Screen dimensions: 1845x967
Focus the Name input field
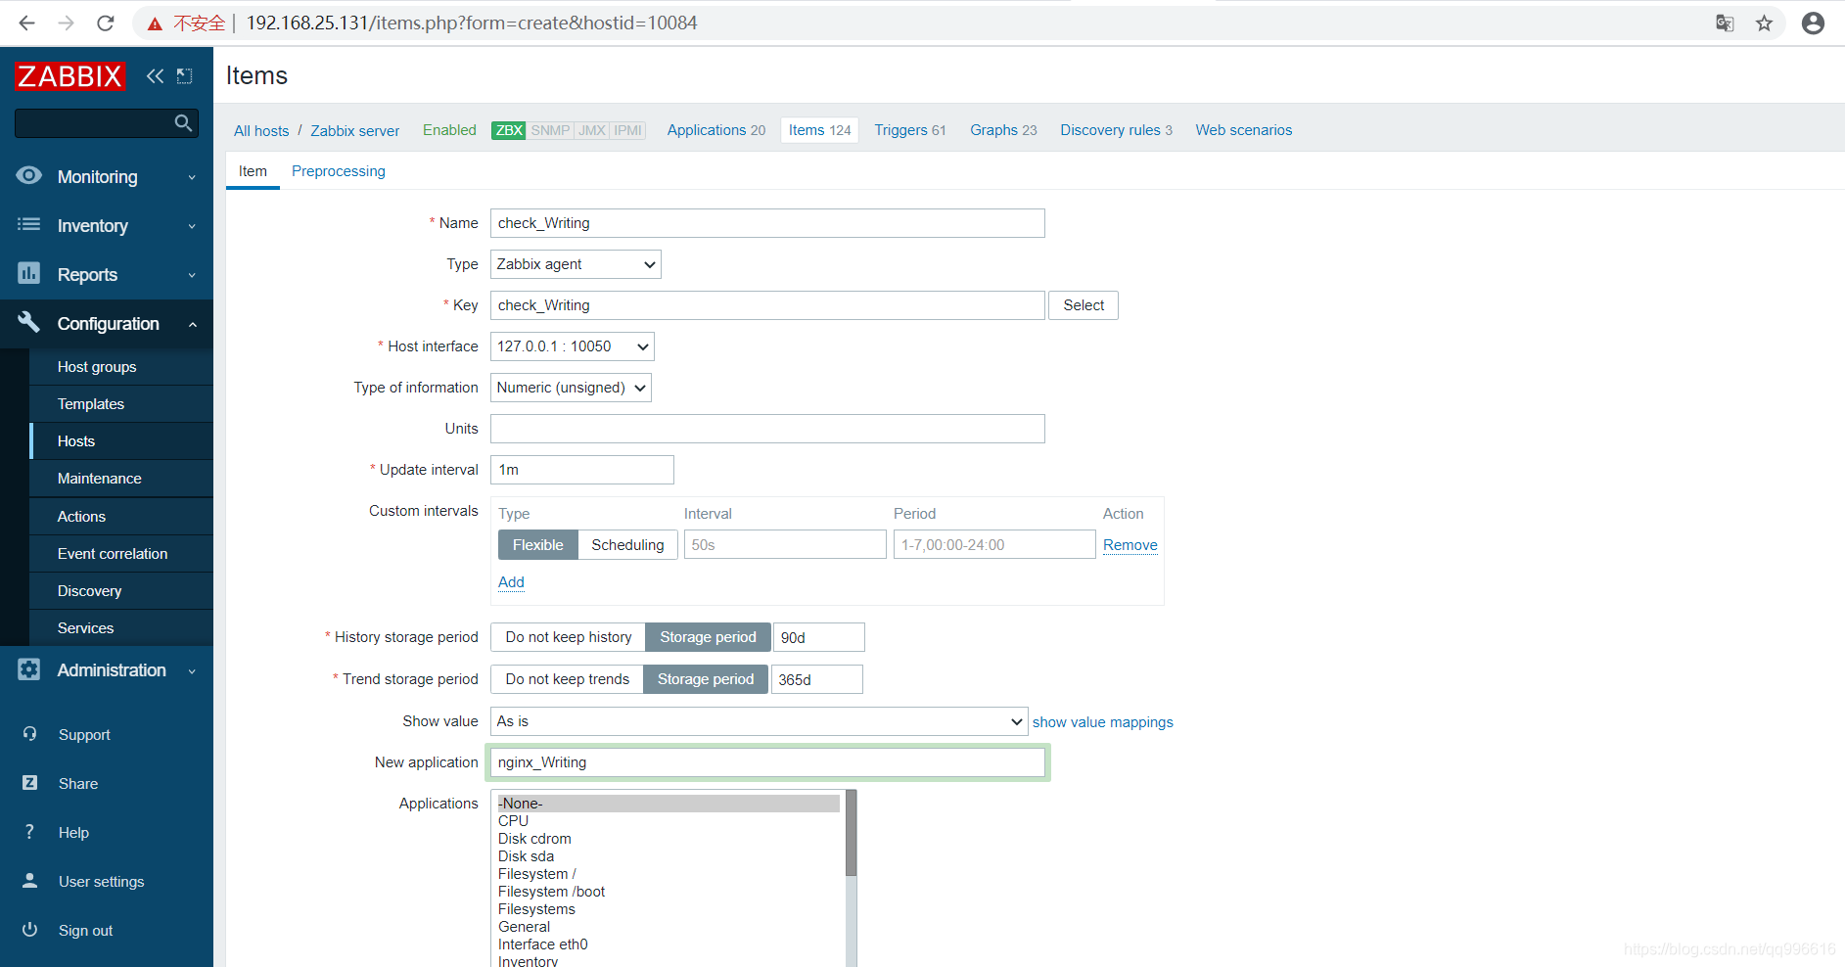tap(767, 223)
